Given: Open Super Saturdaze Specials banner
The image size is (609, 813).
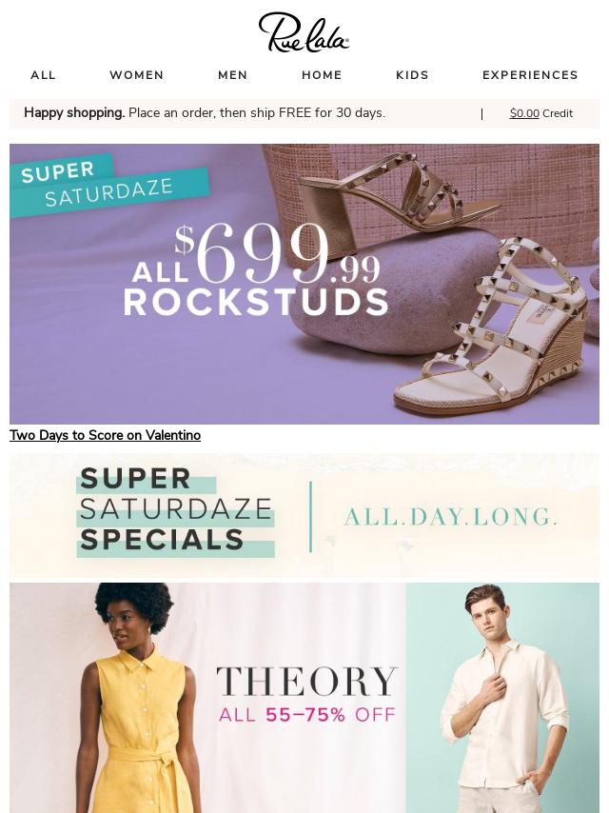Looking at the screenshot, I should point(304,515).
